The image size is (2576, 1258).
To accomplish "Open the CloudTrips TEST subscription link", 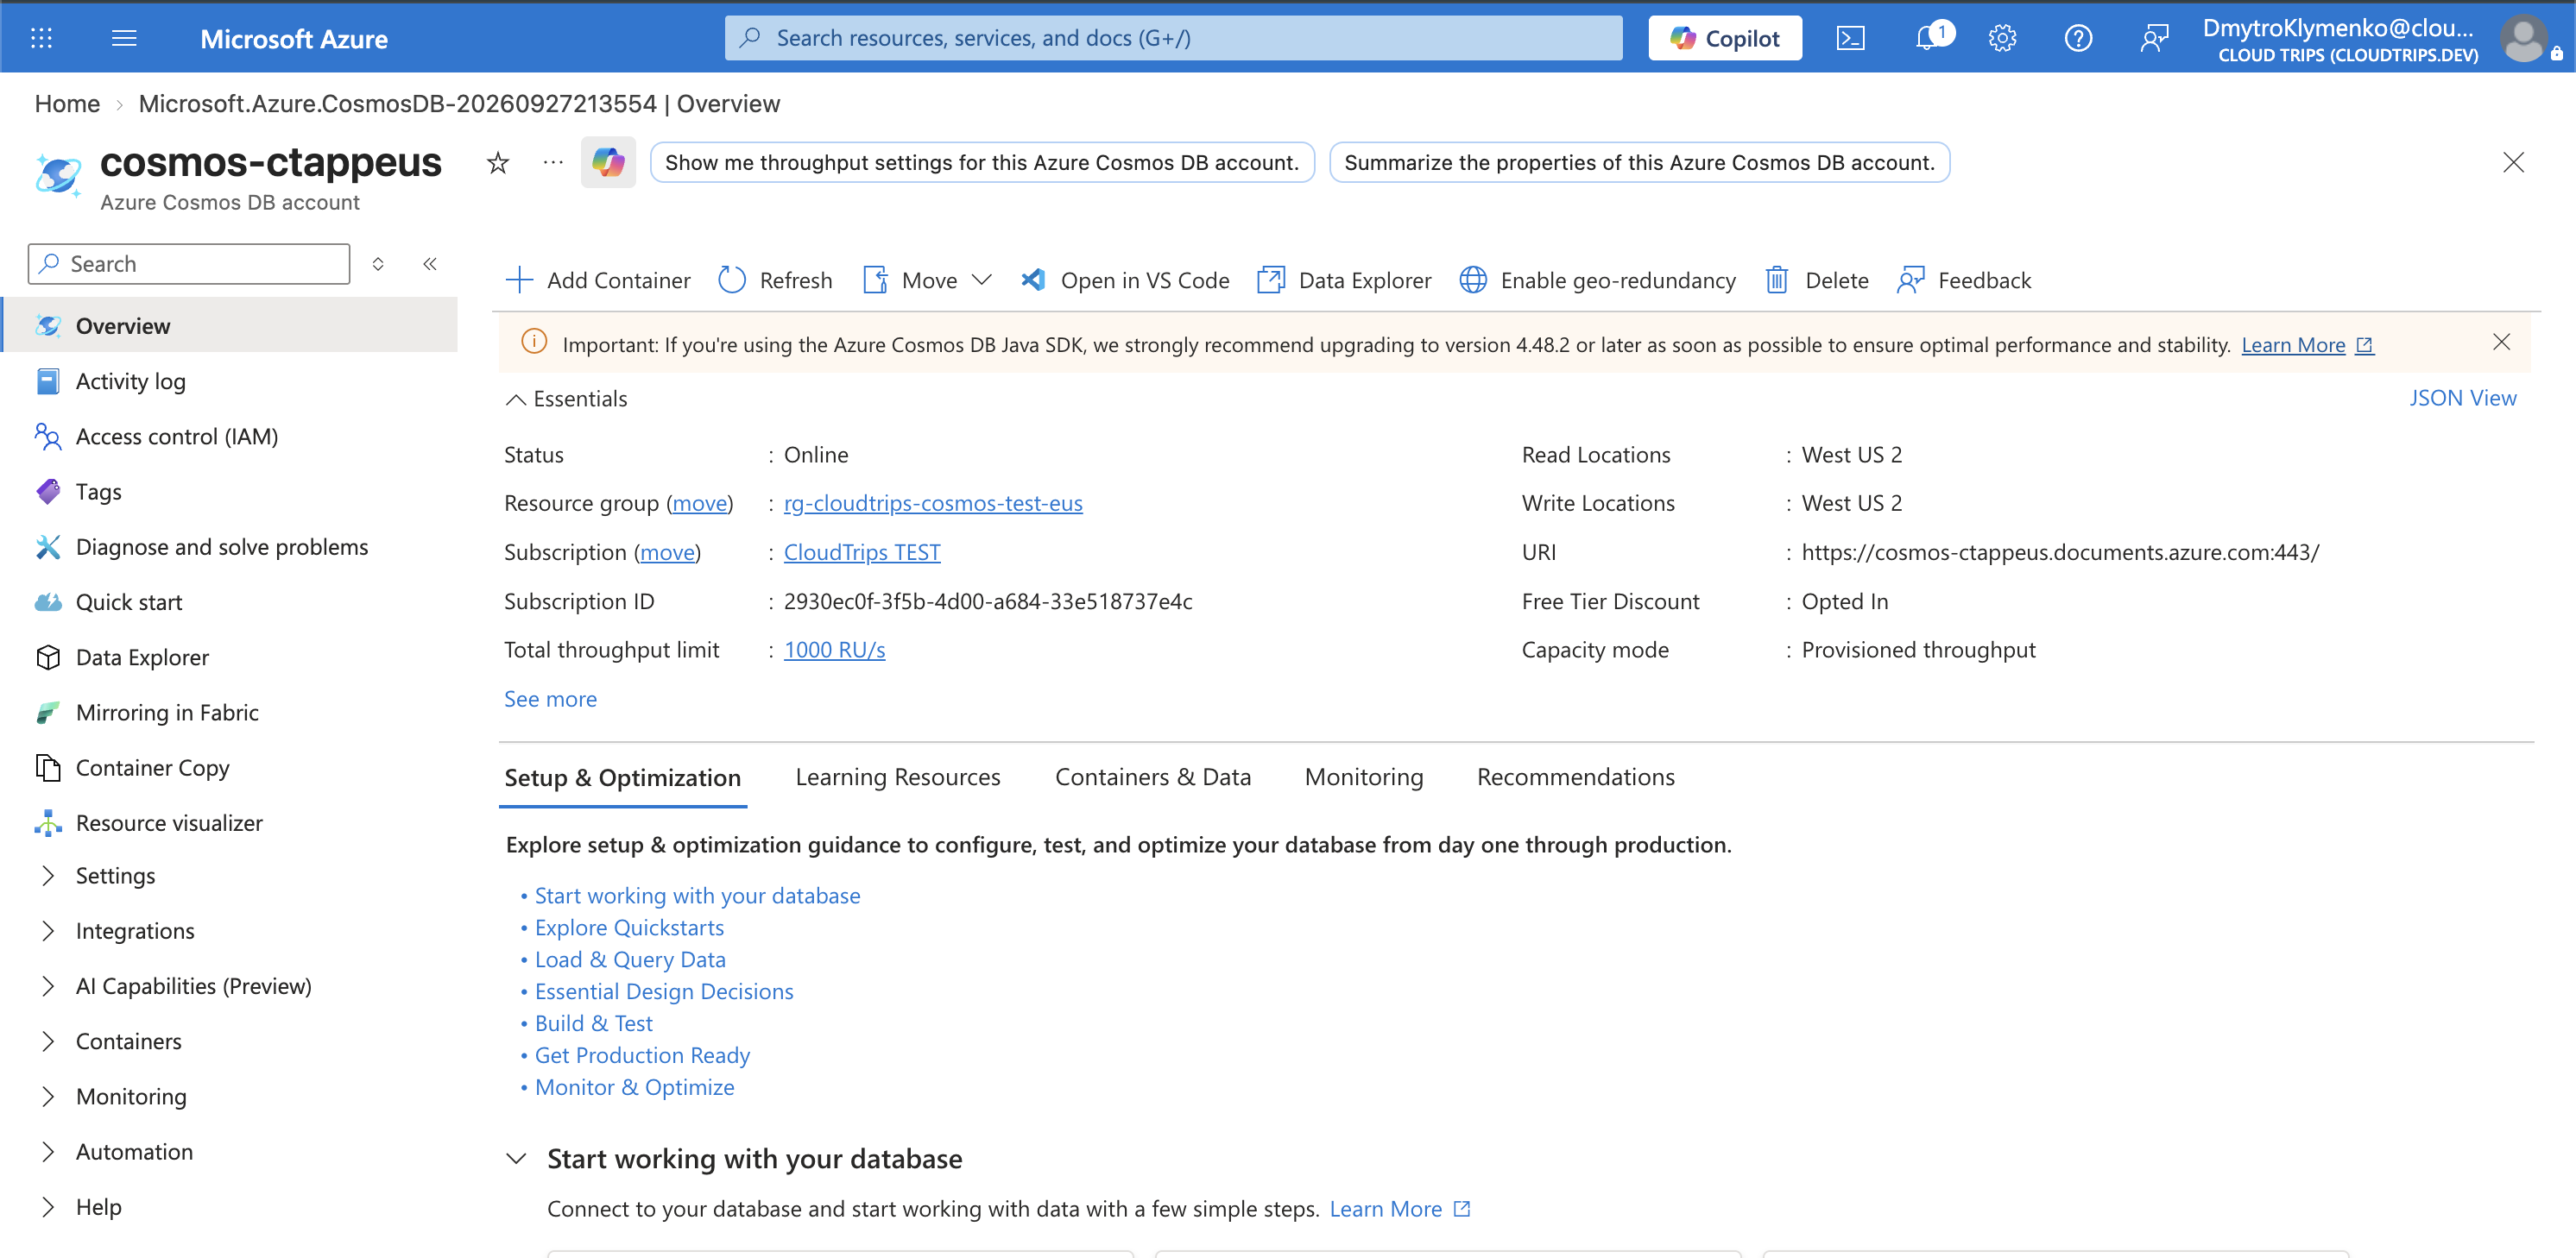I will (861, 552).
